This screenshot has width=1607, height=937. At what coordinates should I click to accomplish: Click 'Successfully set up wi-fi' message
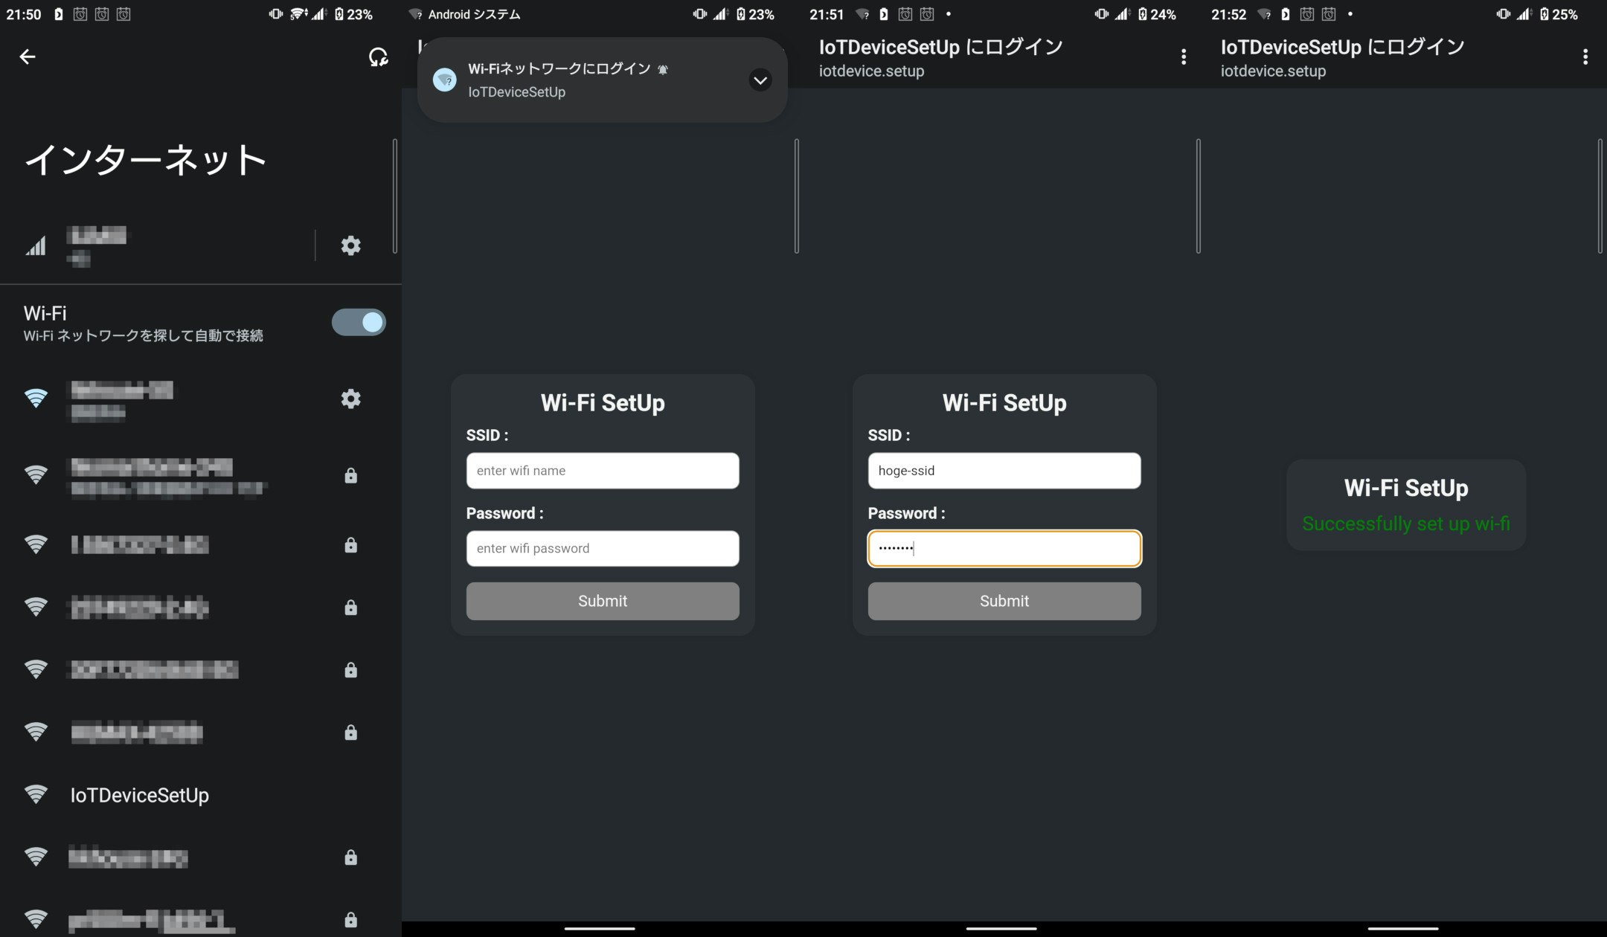[1405, 524]
